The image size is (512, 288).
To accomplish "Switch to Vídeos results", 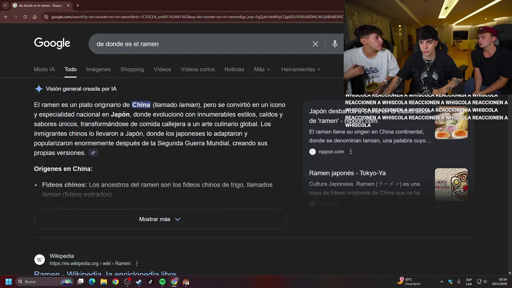I will point(162,69).
